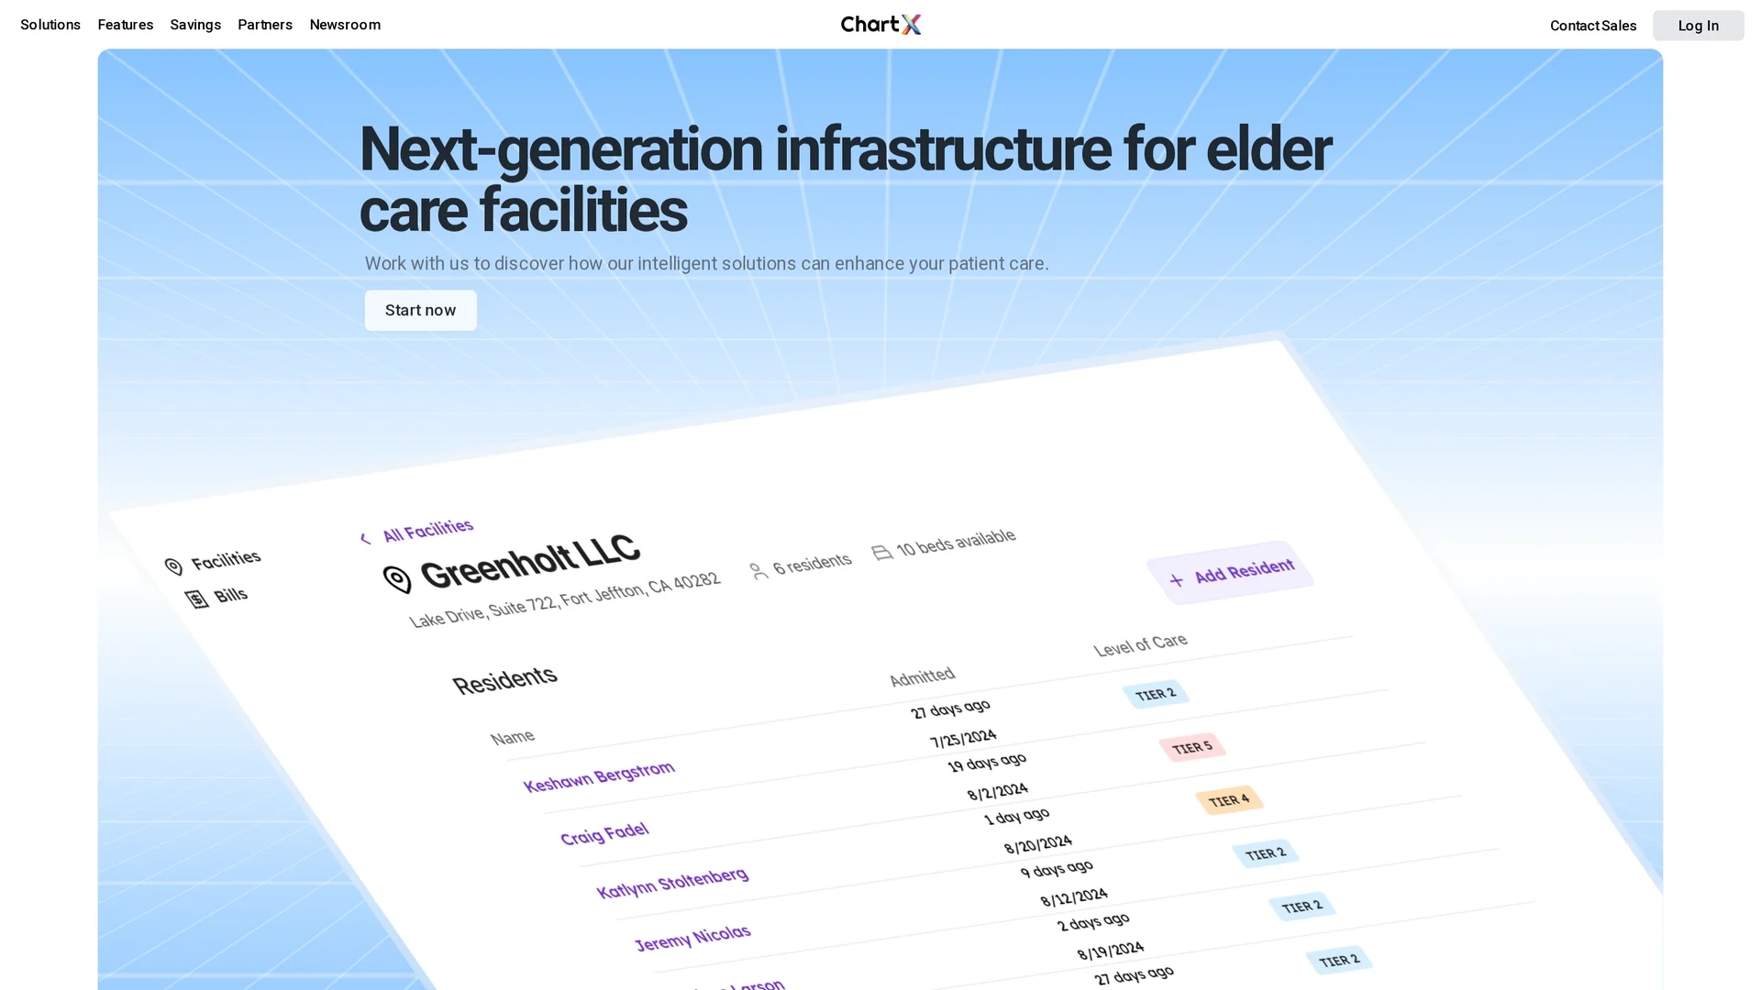Click the Facilities location pin icon
Viewport: 1761px width, 990px height.
point(173,566)
